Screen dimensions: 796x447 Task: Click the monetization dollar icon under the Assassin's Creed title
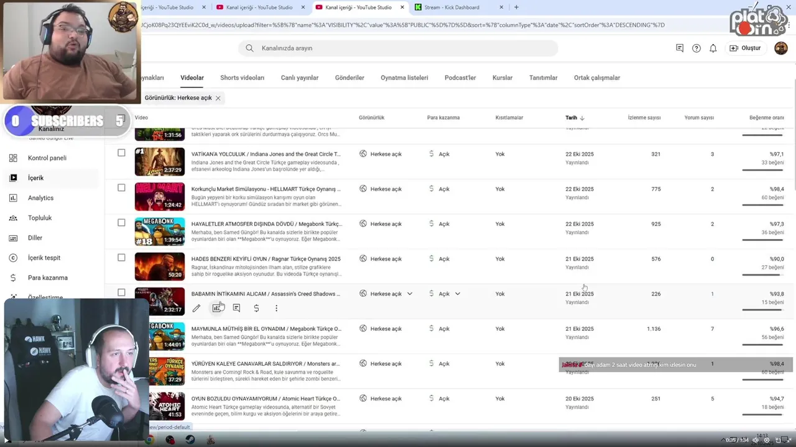click(256, 308)
